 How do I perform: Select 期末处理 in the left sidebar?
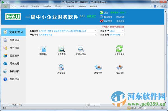tap(13, 64)
